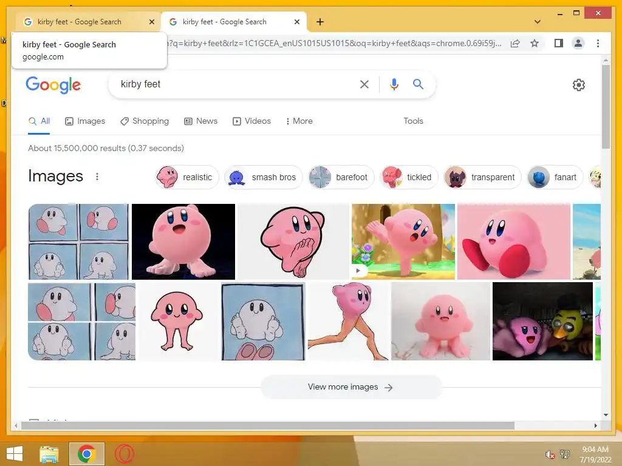Click into the kirby feet search field
This screenshot has height=466, width=622.
(236, 84)
